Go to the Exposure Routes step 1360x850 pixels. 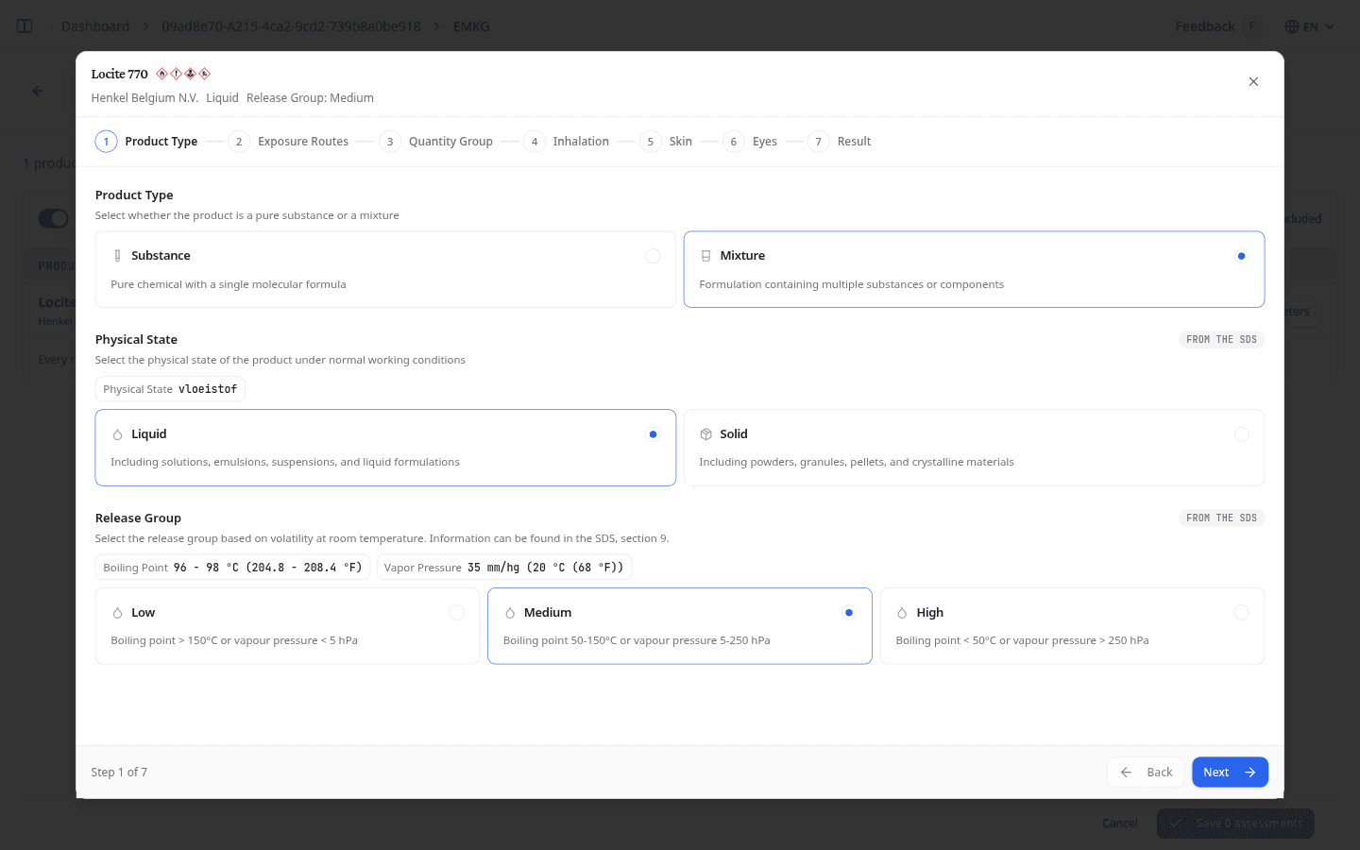288,142
